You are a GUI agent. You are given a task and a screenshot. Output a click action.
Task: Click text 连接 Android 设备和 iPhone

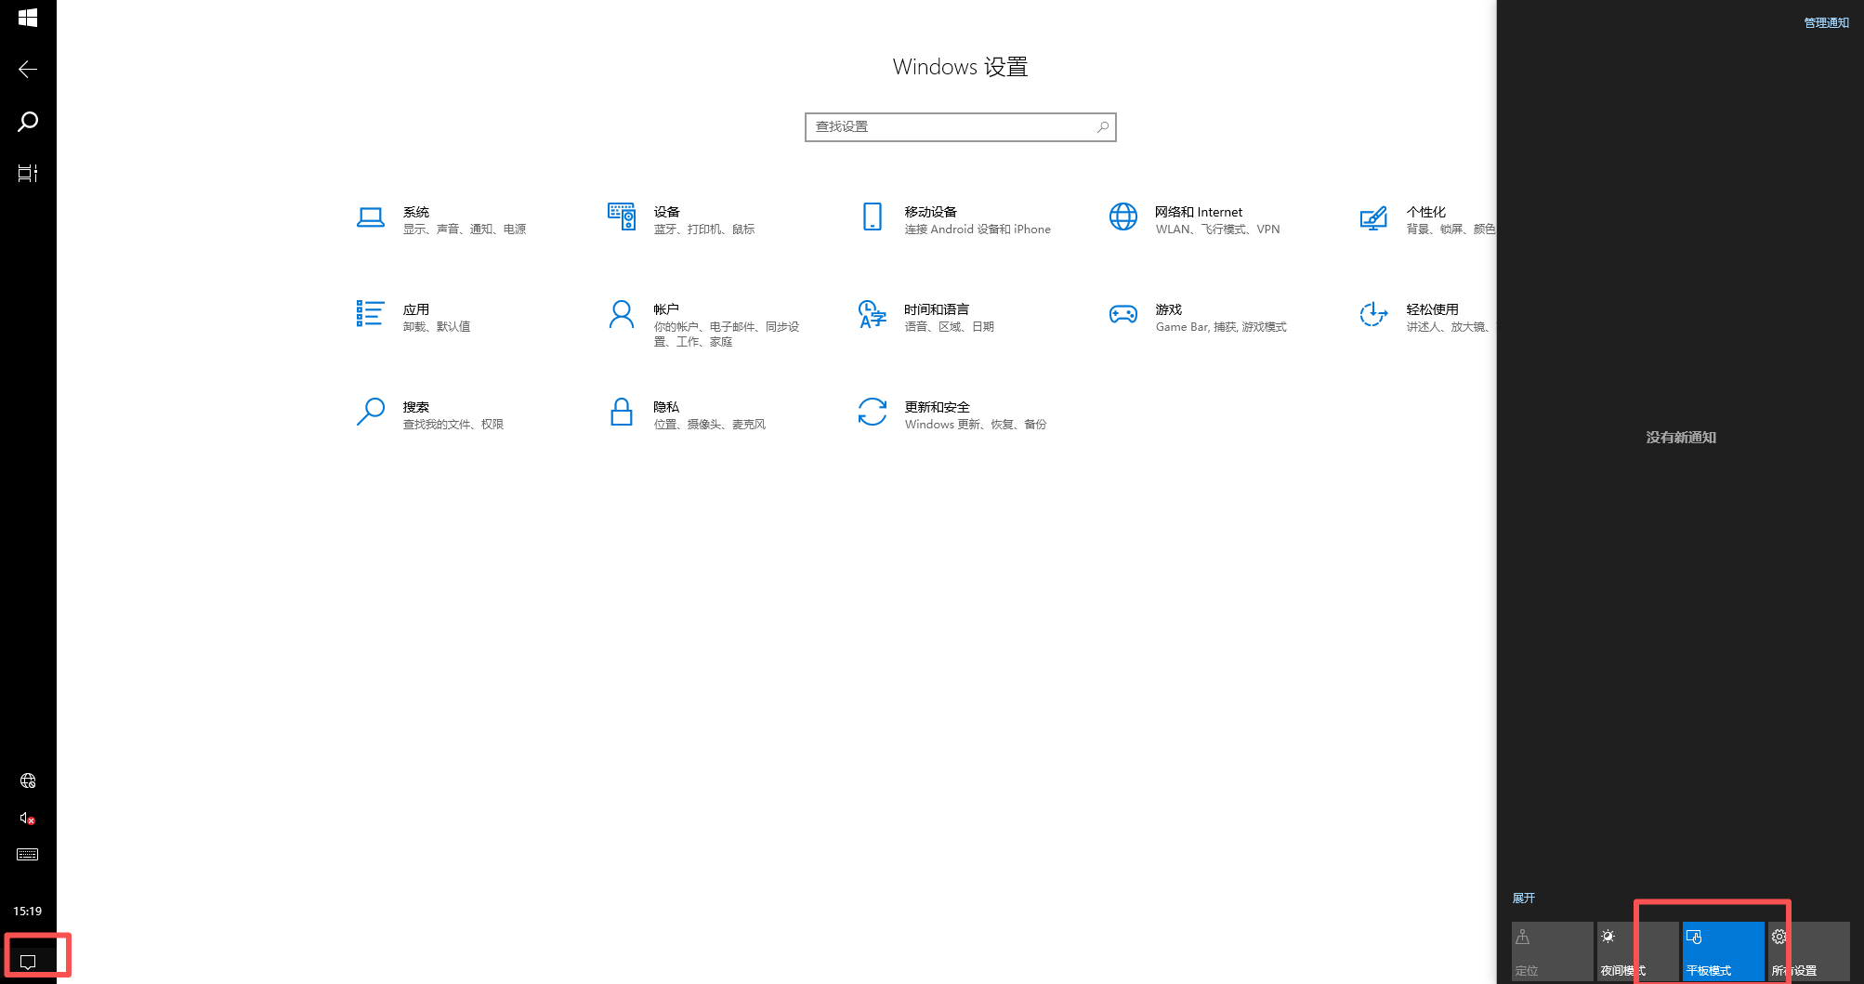click(978, 230)
